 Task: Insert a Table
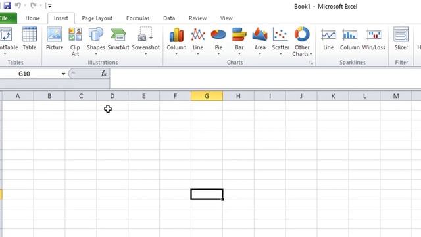(x=29, y=38)
